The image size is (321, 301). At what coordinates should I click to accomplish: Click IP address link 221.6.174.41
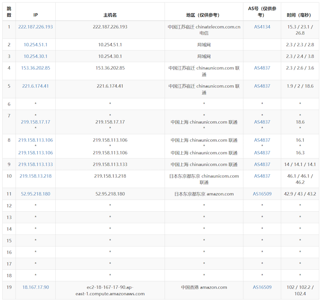tap(35, 86)
